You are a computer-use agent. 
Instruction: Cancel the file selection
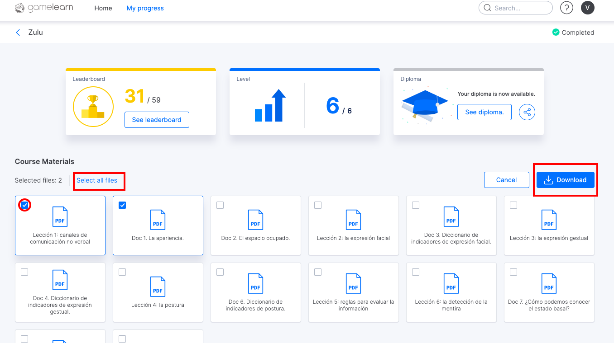(x=506, y=180)
